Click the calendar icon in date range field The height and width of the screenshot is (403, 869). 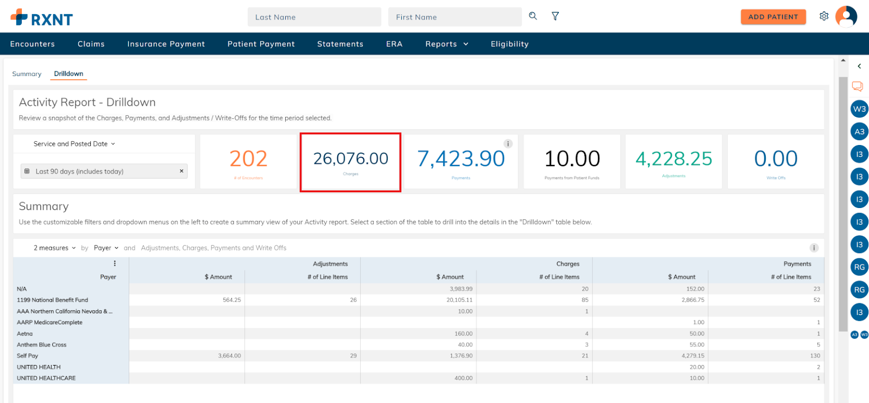tap(27, 171)
